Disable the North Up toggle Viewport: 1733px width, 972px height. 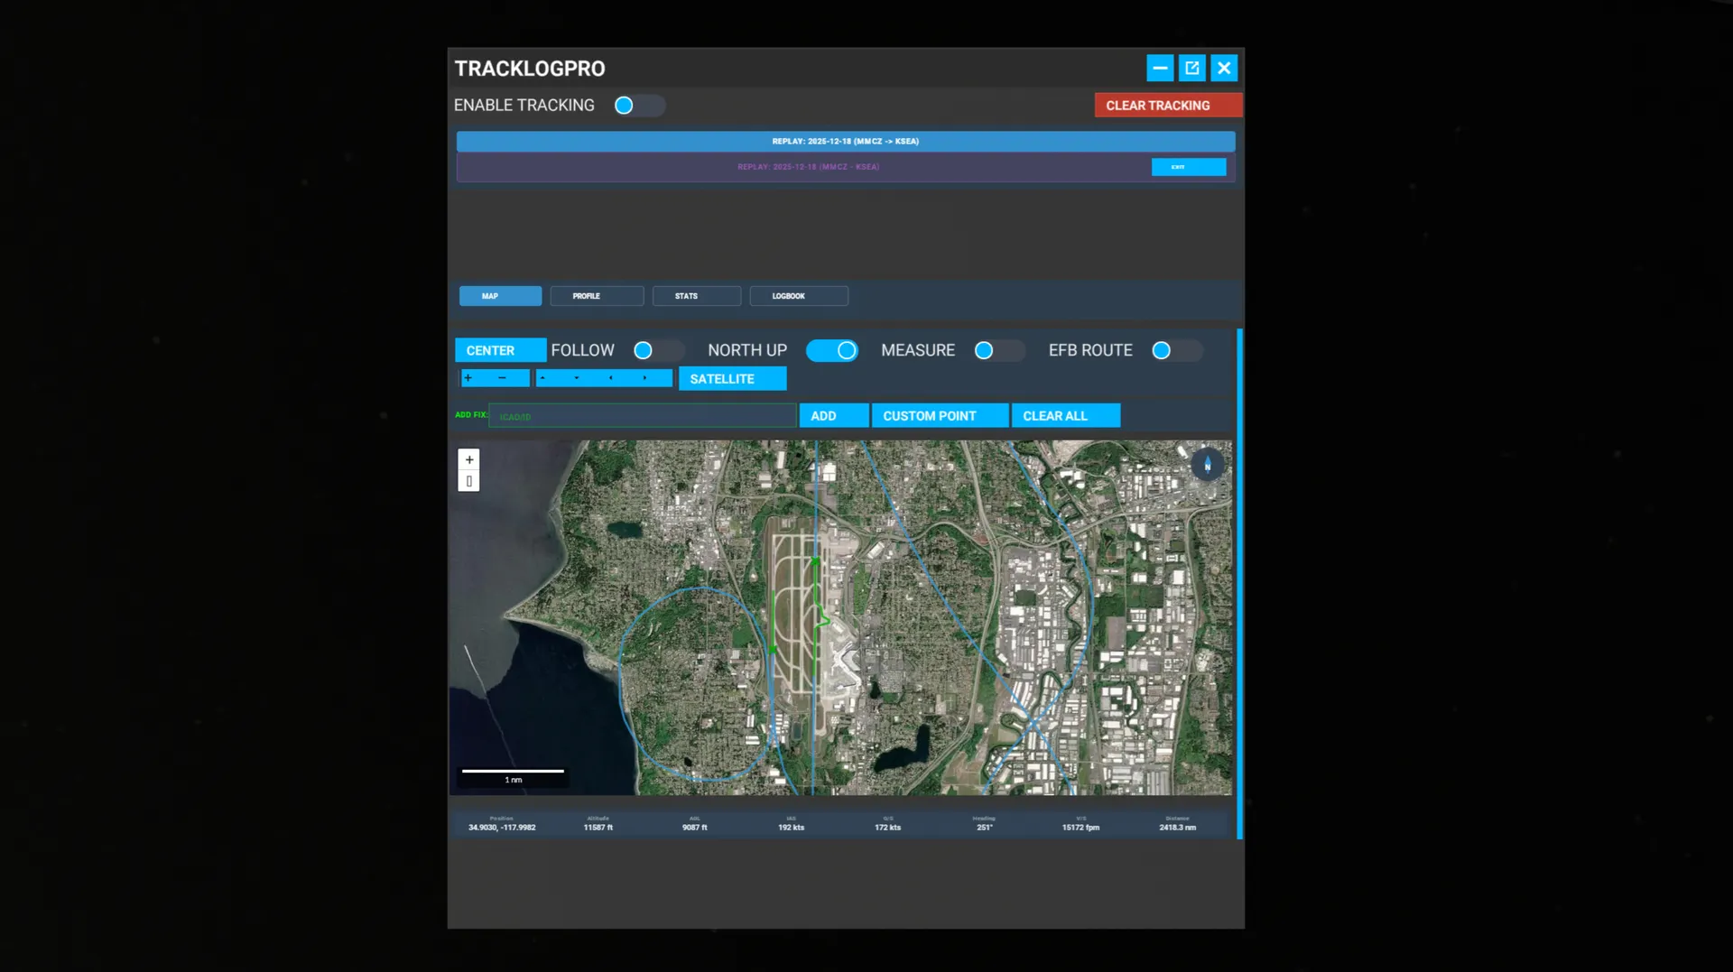click(831, 350)
